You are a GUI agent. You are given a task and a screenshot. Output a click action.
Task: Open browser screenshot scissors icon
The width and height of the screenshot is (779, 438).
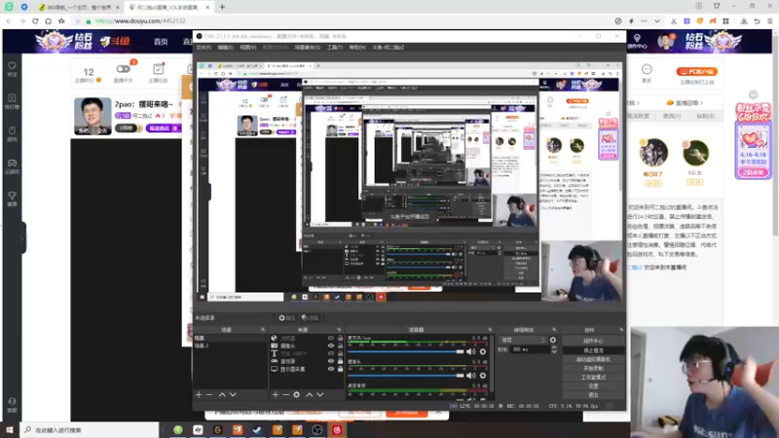coord(673,21)
